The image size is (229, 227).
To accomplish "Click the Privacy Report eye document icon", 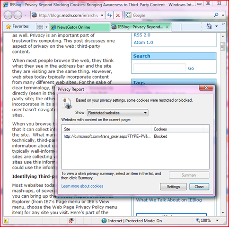I will click(67, 104).
